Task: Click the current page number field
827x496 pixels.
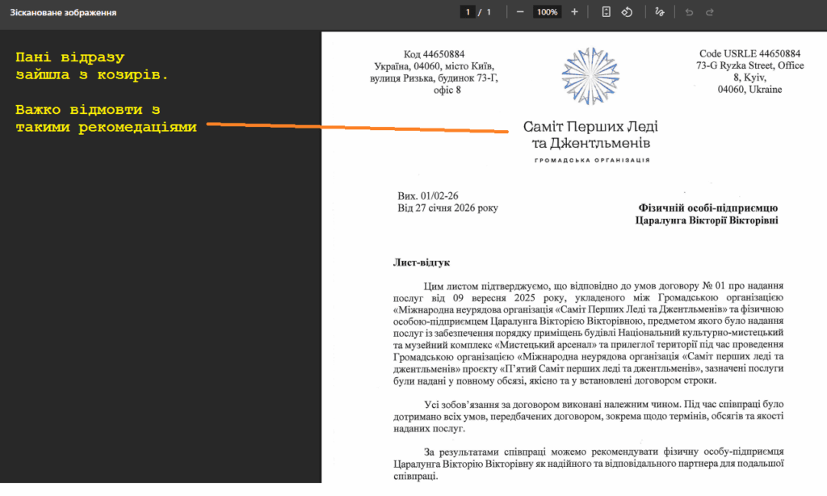Action: tap(468, 12)
